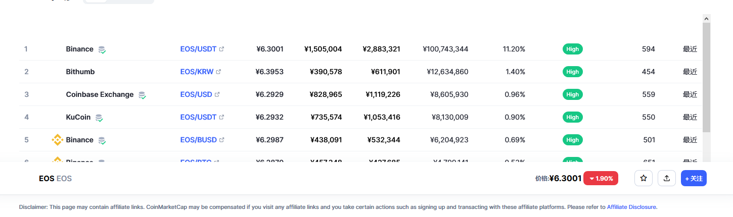
Task: Click the red -1.90% price change badge
Action: 601,178
